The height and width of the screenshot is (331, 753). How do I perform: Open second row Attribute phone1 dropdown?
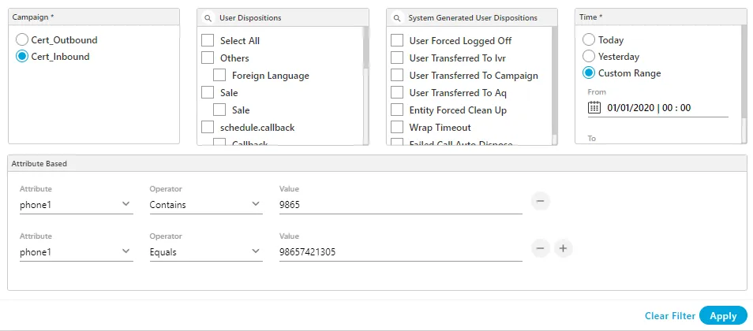[77, 252]
